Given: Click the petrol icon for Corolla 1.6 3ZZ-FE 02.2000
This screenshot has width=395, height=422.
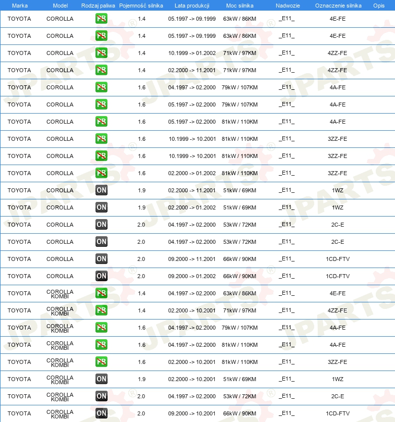Looking at the screenshot, I should pyautogui.click(x=101, y=173).
